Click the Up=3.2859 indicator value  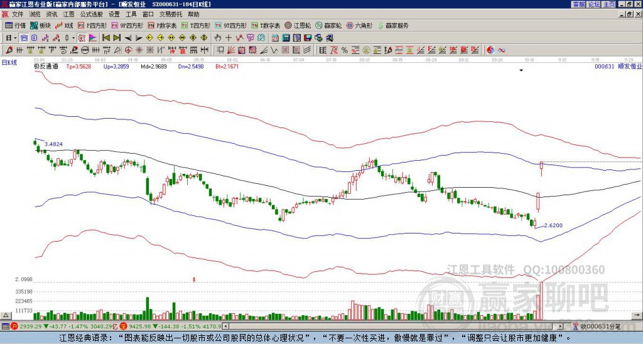click(x=116, y=66)
